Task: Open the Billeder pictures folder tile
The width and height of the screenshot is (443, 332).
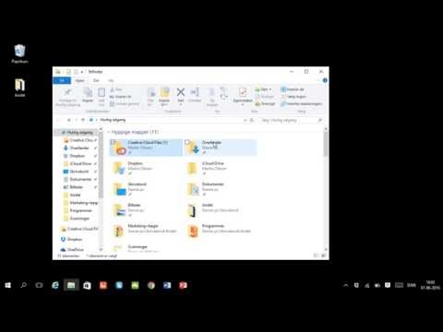Action: 146,210
